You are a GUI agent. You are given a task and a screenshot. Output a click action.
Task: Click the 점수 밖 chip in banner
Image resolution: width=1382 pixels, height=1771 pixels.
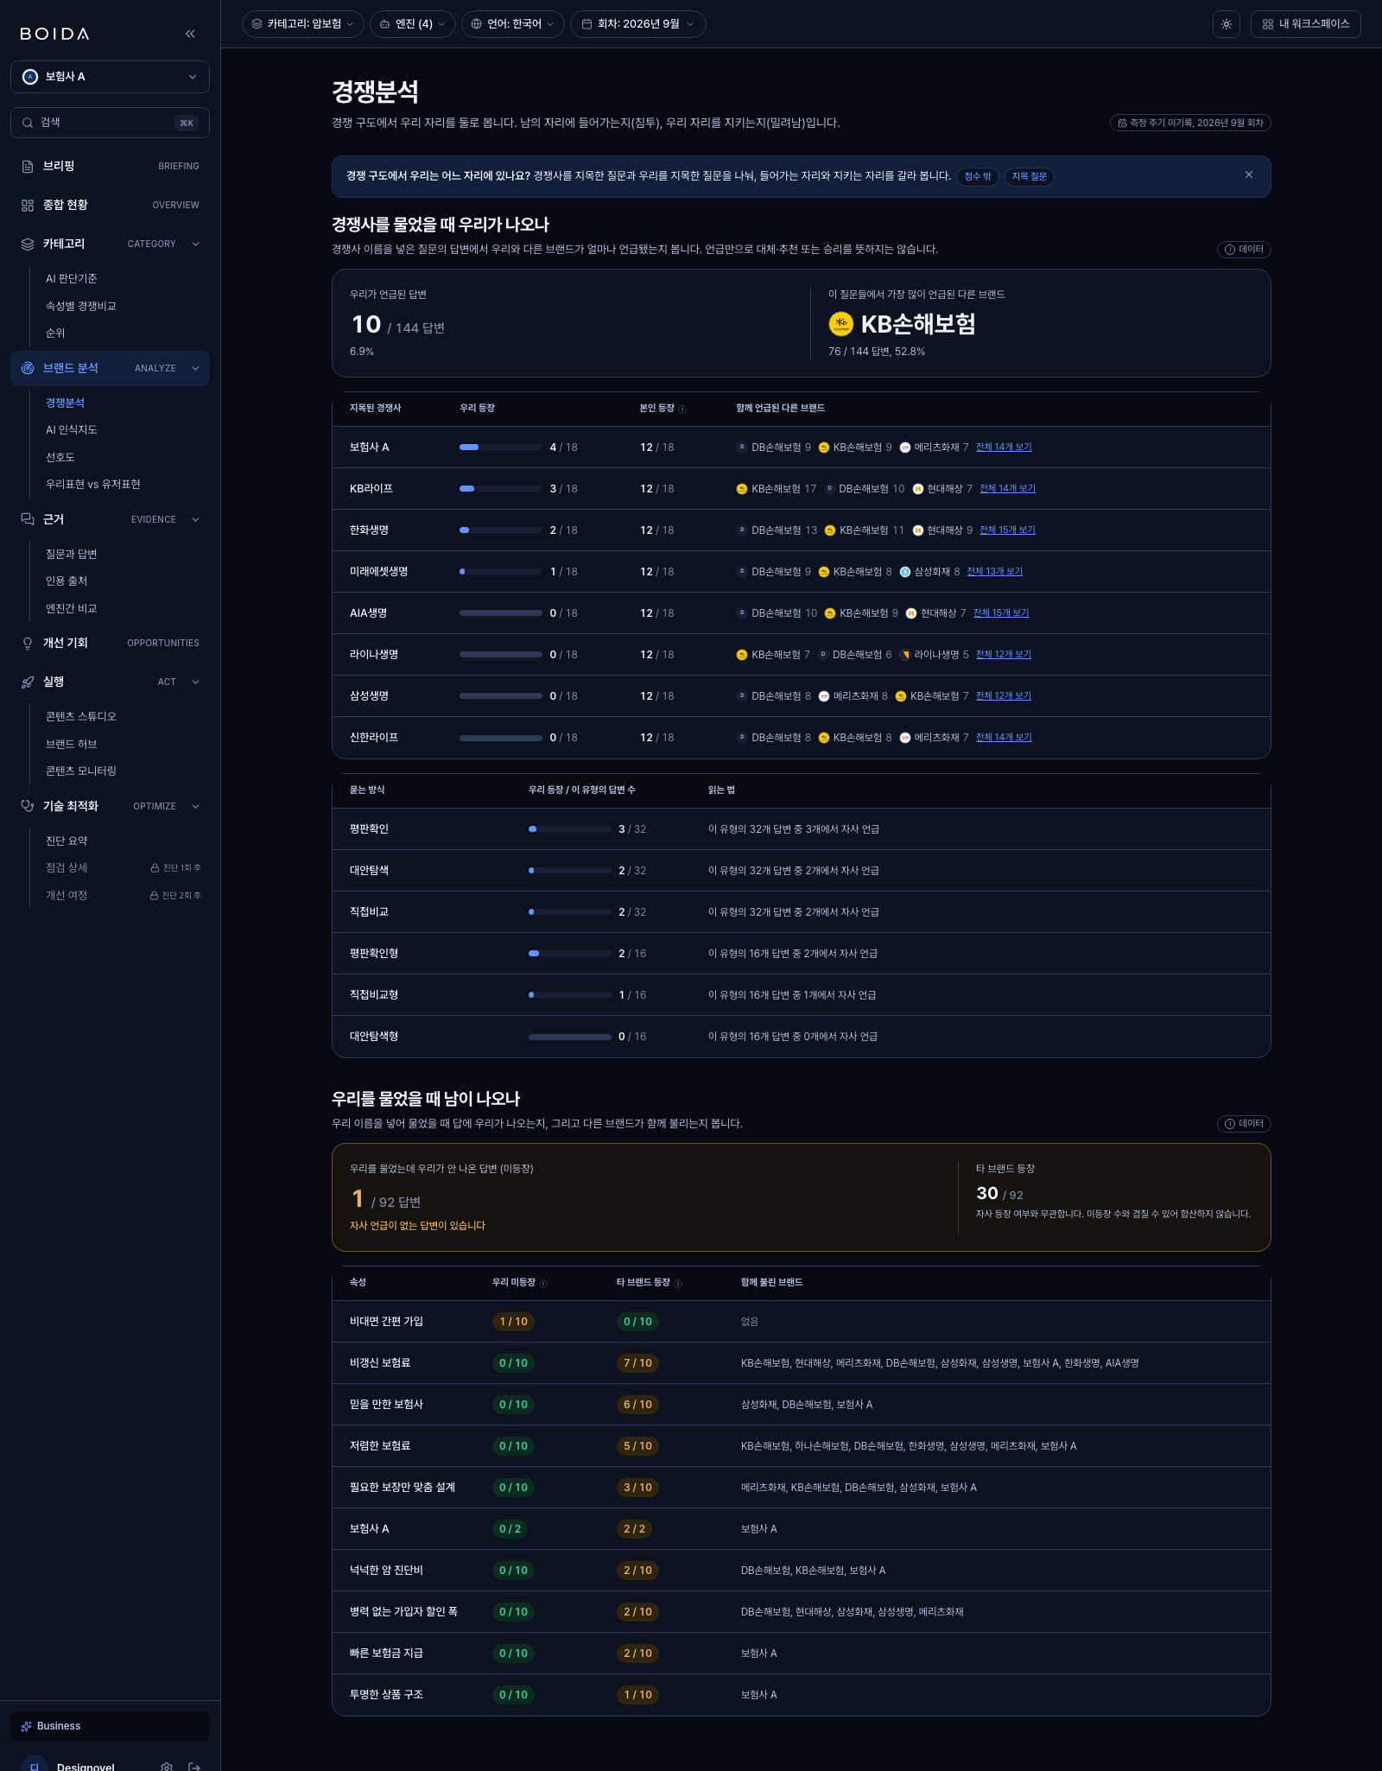[978, 176]
